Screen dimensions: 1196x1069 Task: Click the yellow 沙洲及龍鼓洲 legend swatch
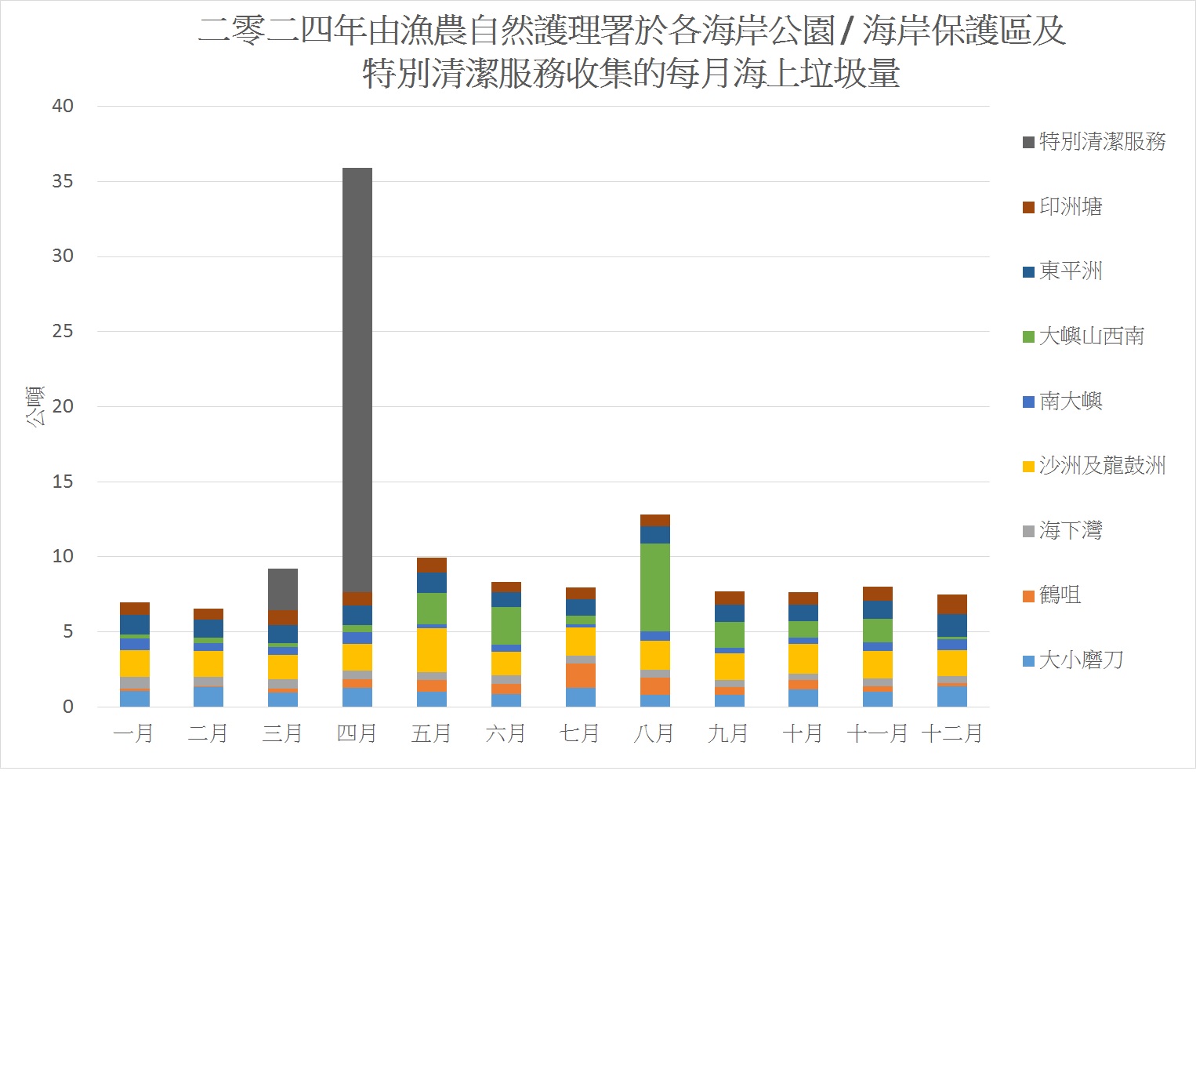(x=1028, y=467)
